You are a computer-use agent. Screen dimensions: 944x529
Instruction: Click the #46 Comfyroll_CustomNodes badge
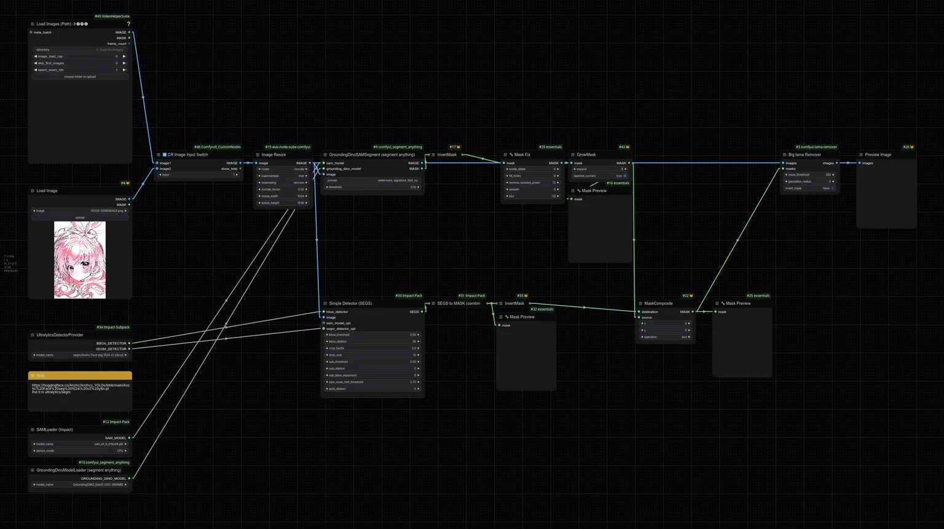pyautogui.click(x=218, y=147)
